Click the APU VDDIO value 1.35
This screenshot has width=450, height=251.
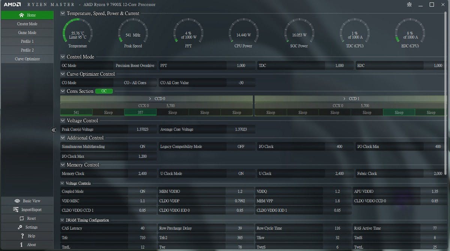pyautogui.click(x=435, y=191)
